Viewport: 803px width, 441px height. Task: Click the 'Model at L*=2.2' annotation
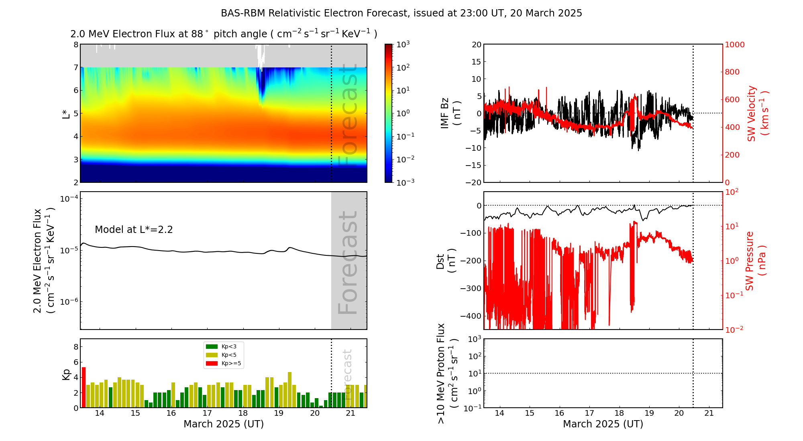click(134, 230)
